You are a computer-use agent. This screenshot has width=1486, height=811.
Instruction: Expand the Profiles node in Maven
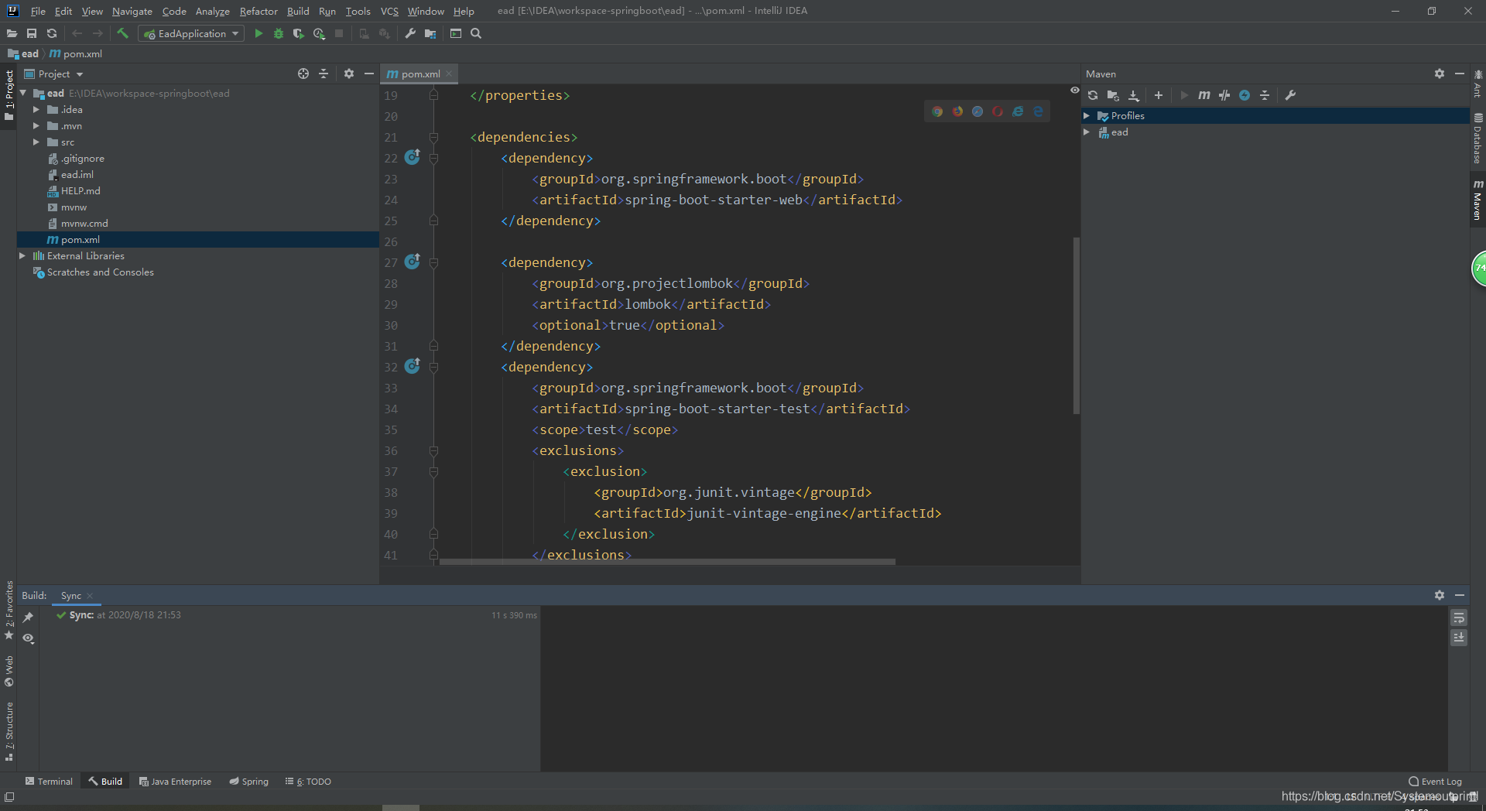1087,116
